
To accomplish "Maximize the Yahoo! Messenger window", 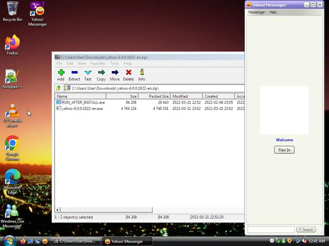I will [x=313, y=4].
